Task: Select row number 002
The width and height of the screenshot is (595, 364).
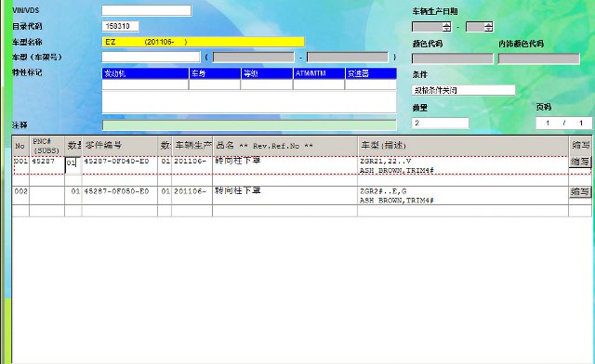Action: (x=20, y=191)
